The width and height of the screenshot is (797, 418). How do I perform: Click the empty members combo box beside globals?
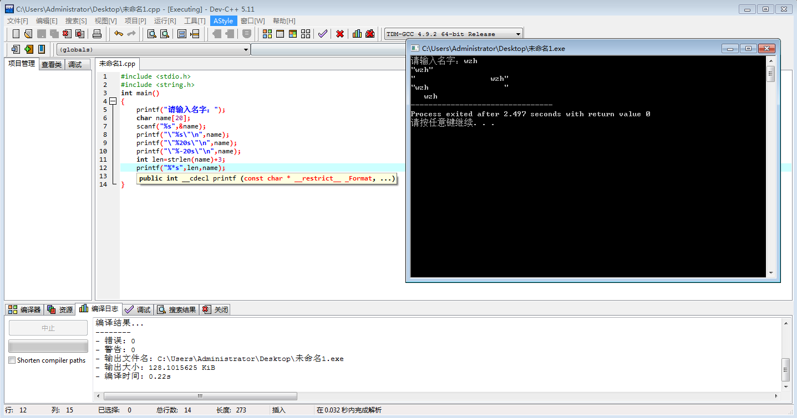point(328,49)
